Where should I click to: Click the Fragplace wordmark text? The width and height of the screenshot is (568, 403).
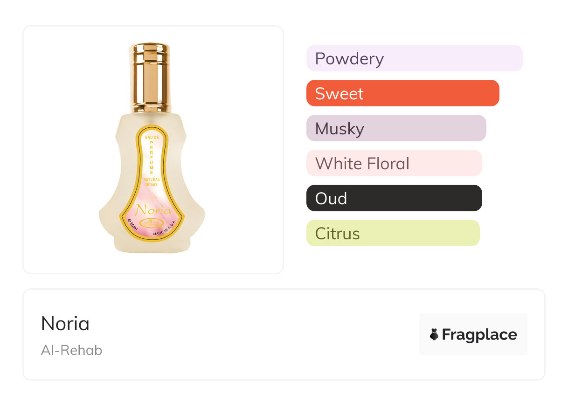pos(479,335)
